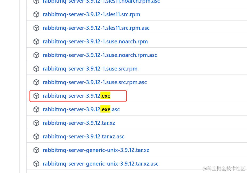247x173 pixels.
Task: Click package icon beside rabbitmq-server-3.9.12.tar.xz
Action: pyautogui.click(x=36, y=123)
